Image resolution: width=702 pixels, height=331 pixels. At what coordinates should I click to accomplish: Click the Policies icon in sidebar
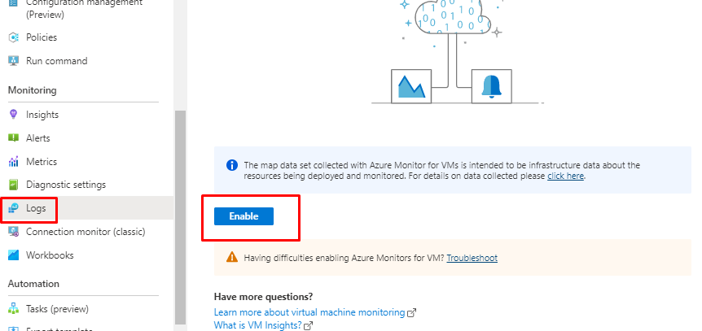pyautogui.click(x=13, y=37)
